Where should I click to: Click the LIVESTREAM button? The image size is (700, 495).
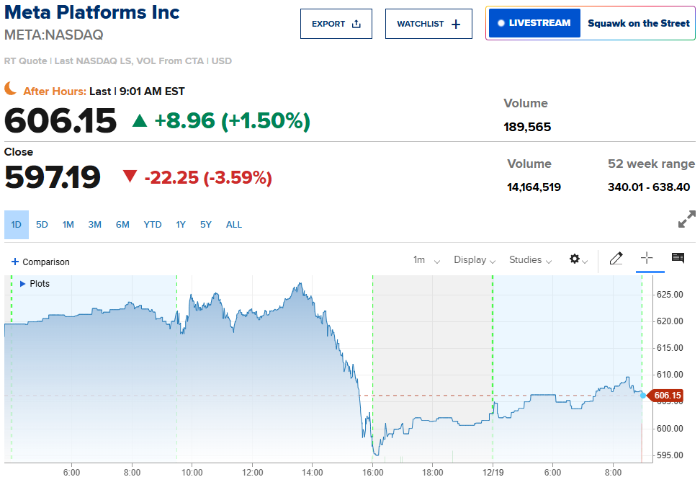534,23
